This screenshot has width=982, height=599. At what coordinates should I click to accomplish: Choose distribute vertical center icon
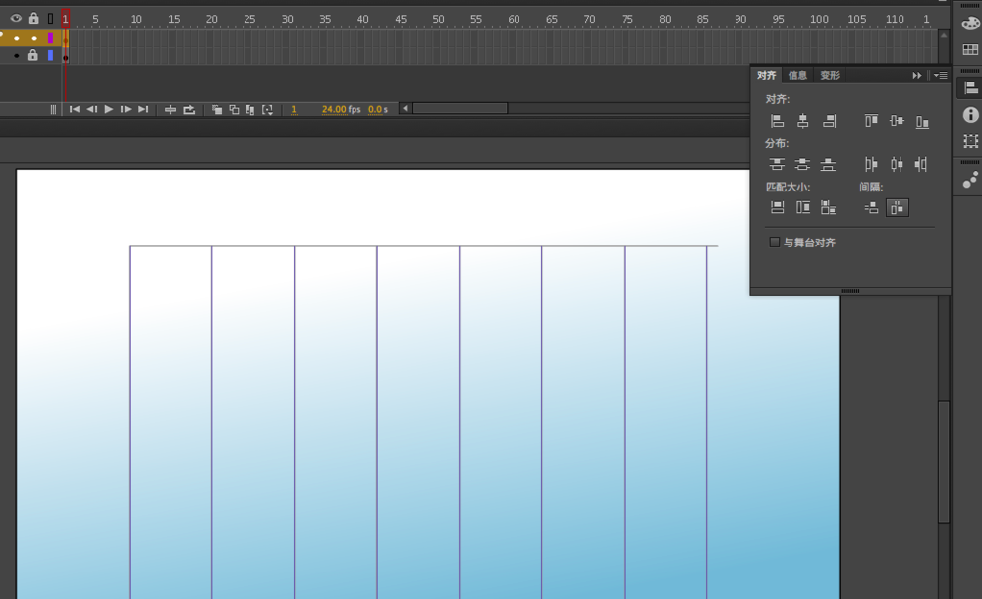click(802, 164)
